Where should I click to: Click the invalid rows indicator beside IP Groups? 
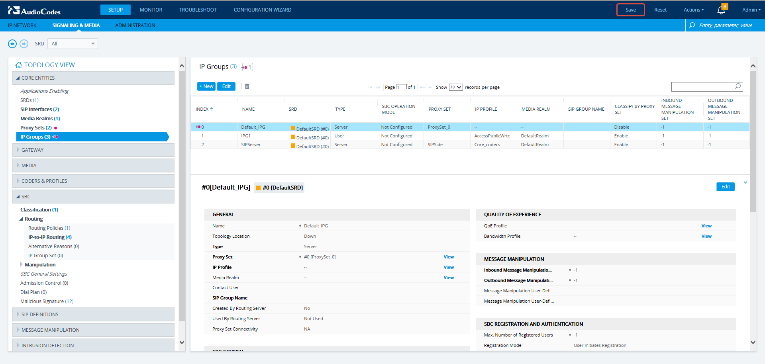[247, 67]
